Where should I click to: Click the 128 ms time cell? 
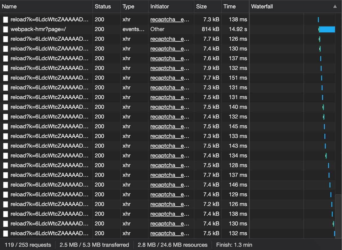click(238, 165)
